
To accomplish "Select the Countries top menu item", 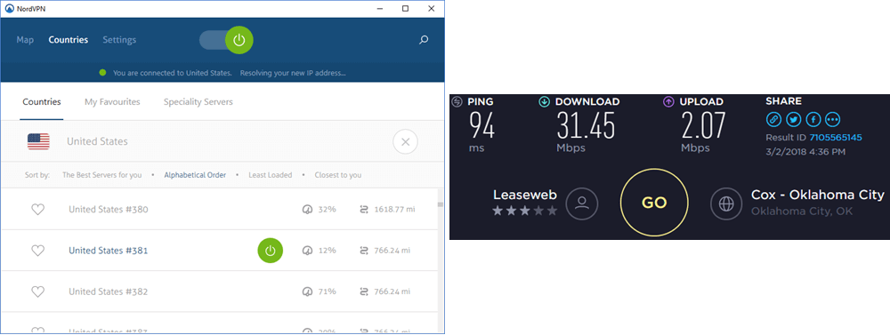I will [69, 40].
